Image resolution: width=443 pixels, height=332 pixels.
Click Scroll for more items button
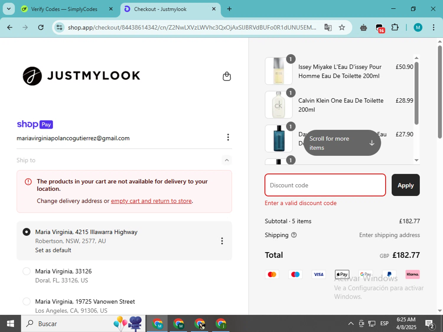click(x=342, y=143)
